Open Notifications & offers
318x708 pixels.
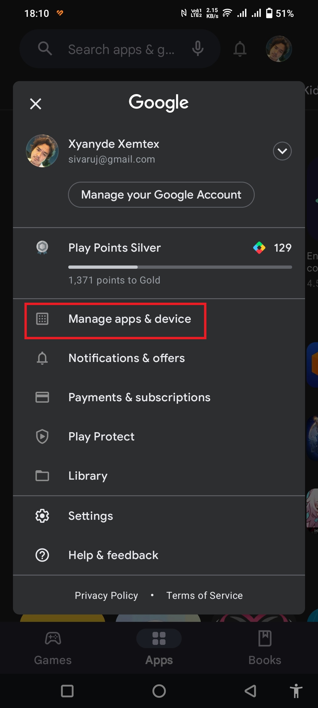tap(127, 358)
